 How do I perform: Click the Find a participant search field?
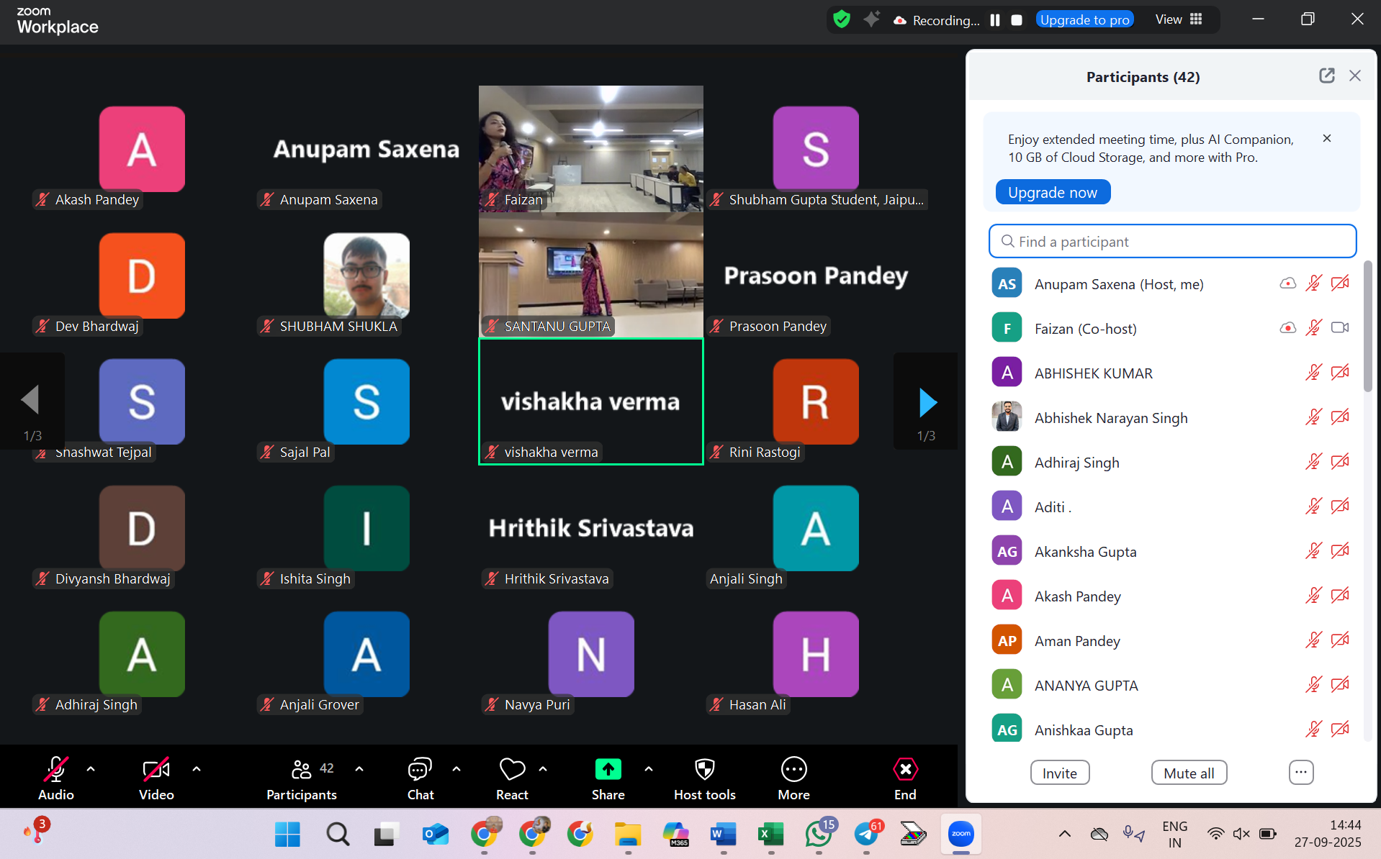pos(1172,242)
